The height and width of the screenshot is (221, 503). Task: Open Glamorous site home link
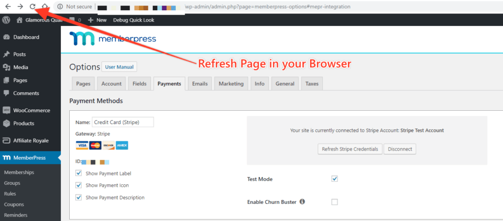tap(40, 20)
